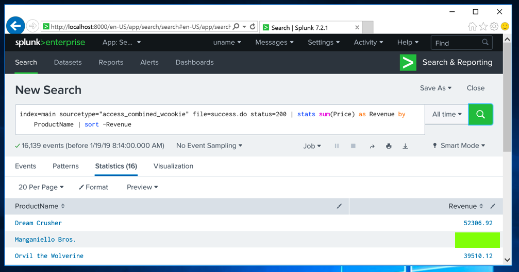The width and height of the screenshot is (519, 272).
Task: Export results with download icon
Action: click(x=405, y=146)
